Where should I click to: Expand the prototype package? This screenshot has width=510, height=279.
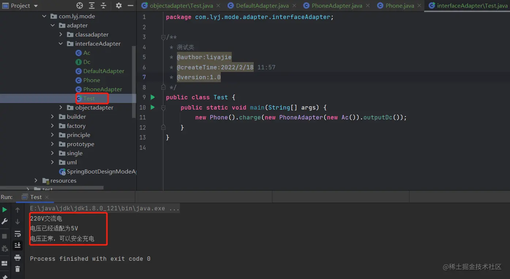click(x=52, y=144)
